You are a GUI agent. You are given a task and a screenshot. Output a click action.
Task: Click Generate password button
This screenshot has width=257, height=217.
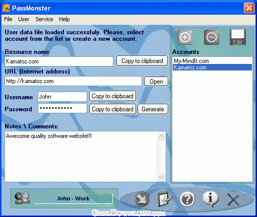[153, 109]
